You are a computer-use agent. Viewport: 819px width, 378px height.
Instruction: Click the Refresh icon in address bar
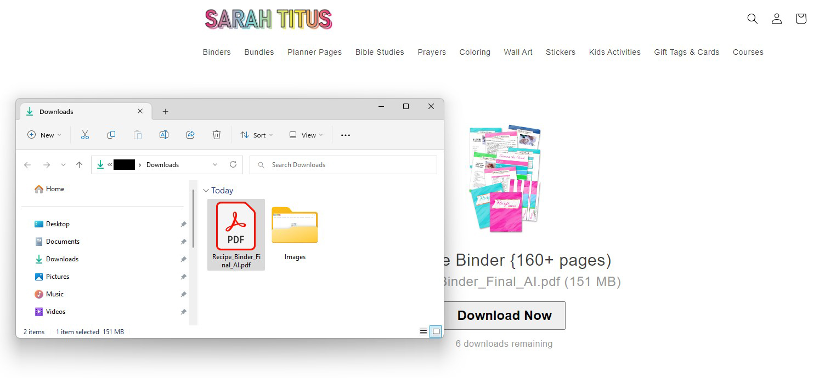coord(233,164)
